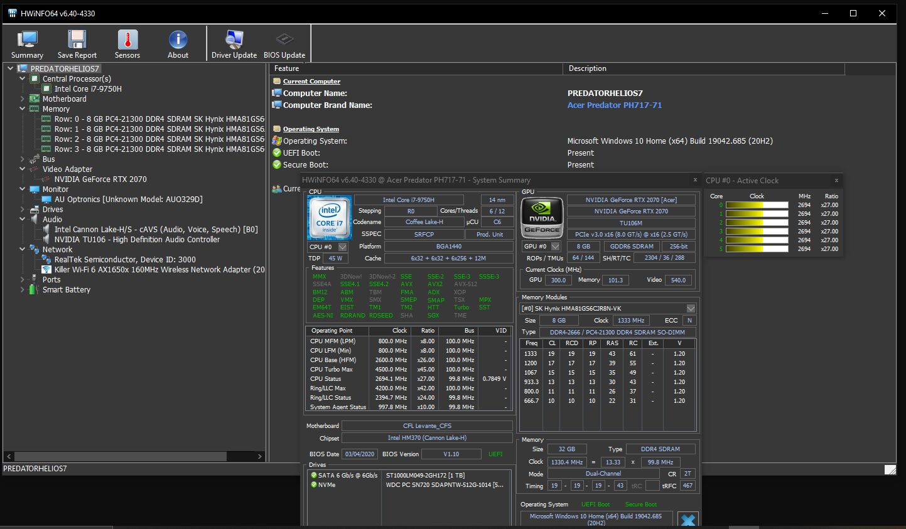Screen dimensions: 906x529
Task: Open the Acer Predator PH717-71 link
Action: point(615,105)
